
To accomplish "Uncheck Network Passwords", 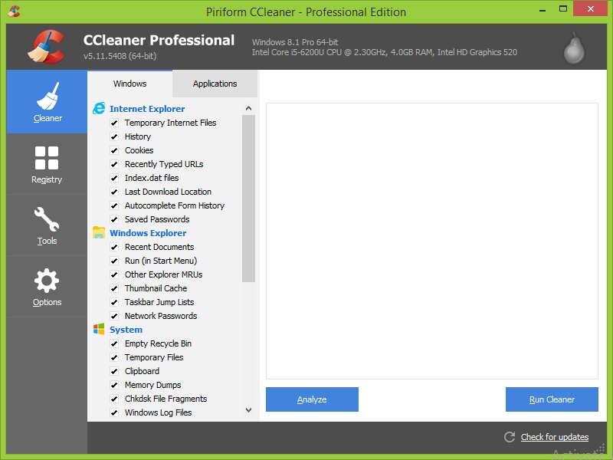I will coord(114,316).
